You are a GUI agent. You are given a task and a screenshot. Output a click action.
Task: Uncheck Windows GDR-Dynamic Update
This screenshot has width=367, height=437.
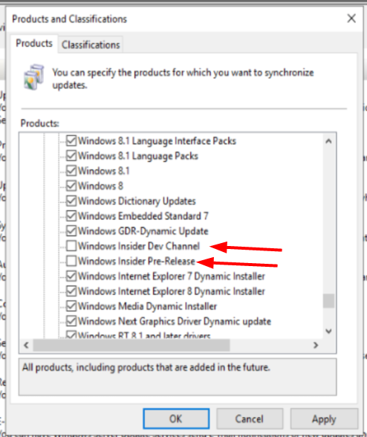[x=71, y=231]
